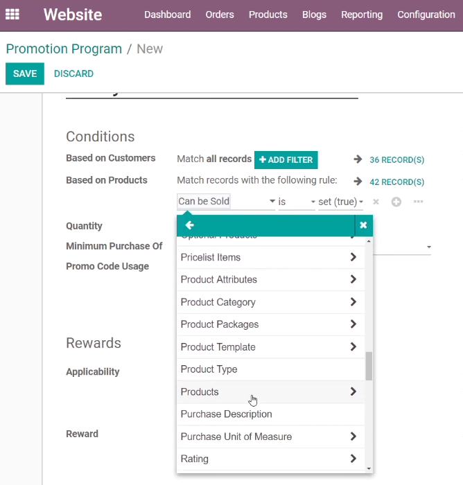
Task: Select the Pricelist Items field row
Action: tap(270, 257)
